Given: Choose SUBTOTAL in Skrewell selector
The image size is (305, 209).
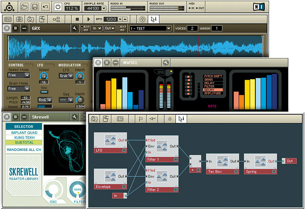Looking at the screenshot, I should [x=24, y=143].
